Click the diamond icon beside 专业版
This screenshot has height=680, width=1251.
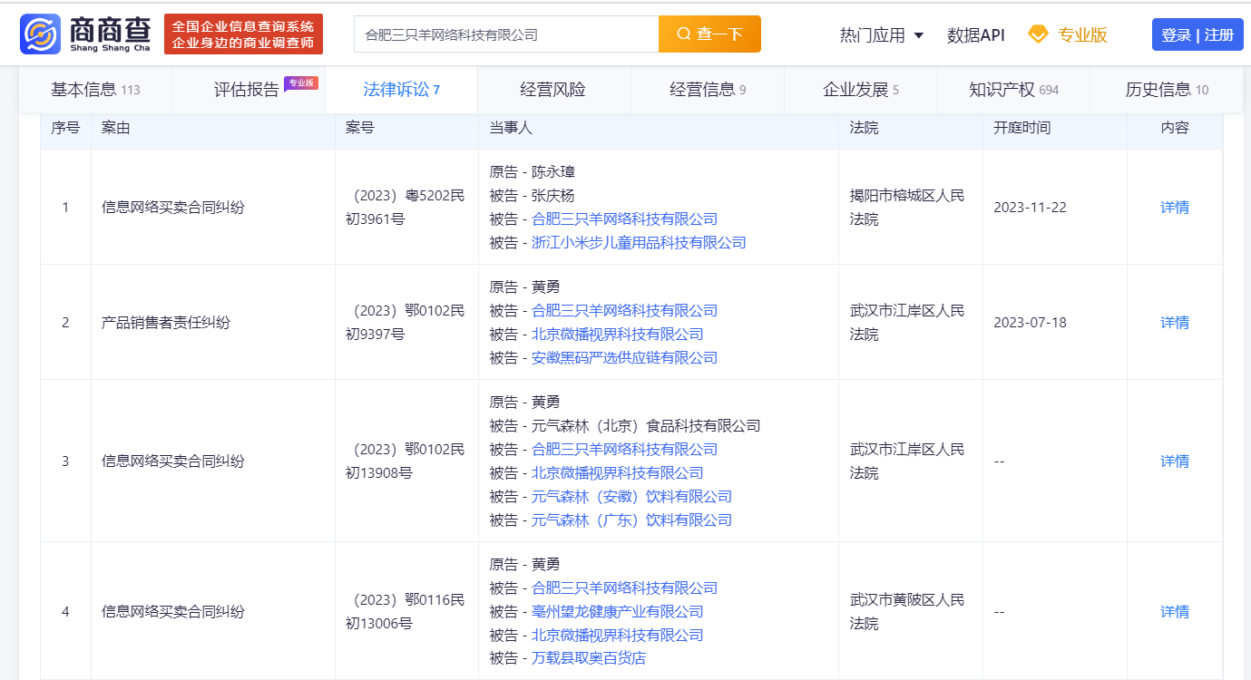1038,34
